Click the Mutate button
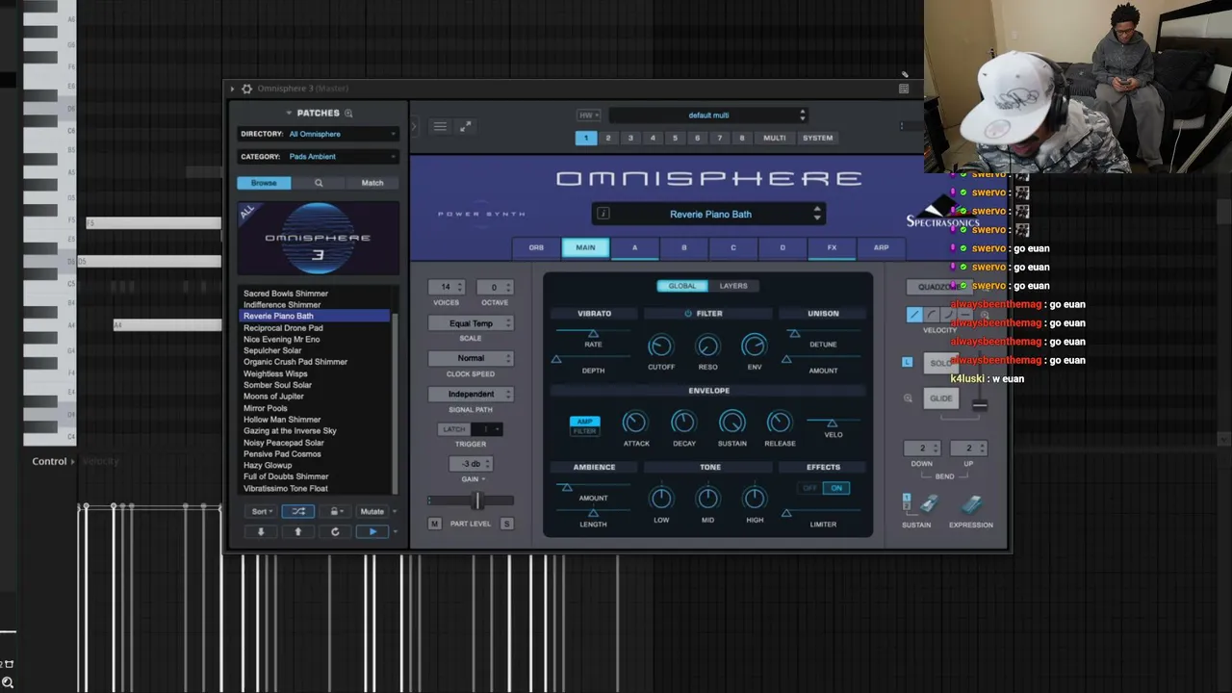Viewport: 1232px width, 693px height. pyautogui.click(x=372, y=512)
